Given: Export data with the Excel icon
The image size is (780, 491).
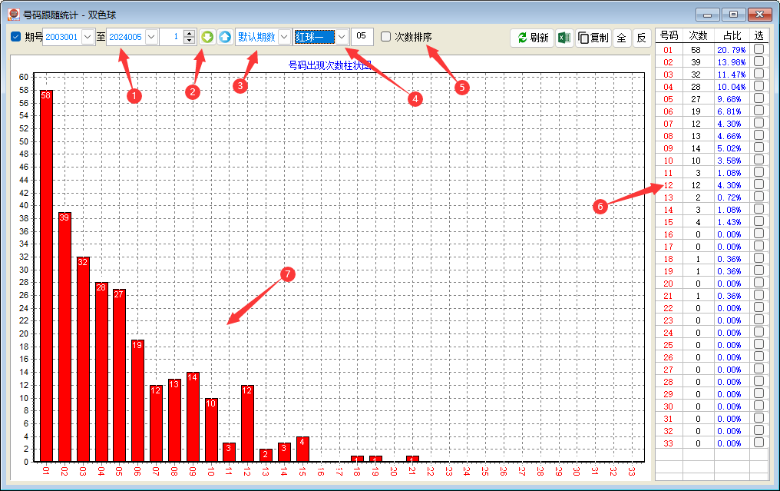Looking at the screenshot, I should pos(564,38).
